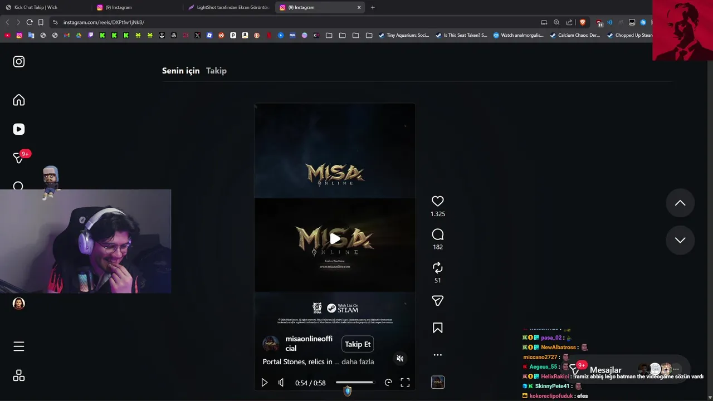Like the reel with the heart icon
The height and width of the screenshot is (401, 713).
pos(438,201)
